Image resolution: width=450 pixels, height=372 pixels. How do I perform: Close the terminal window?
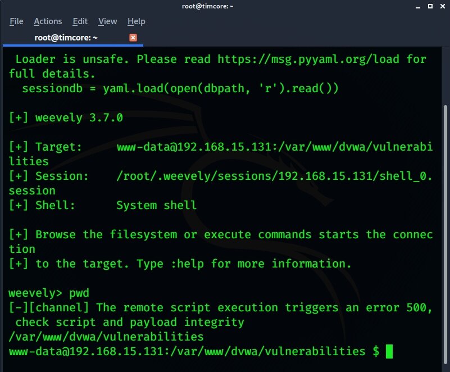click(443, 6)
